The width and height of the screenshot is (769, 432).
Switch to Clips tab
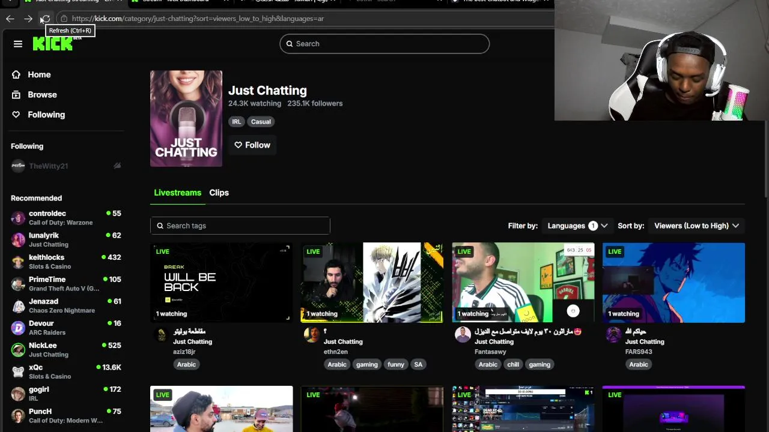(219, 193)
